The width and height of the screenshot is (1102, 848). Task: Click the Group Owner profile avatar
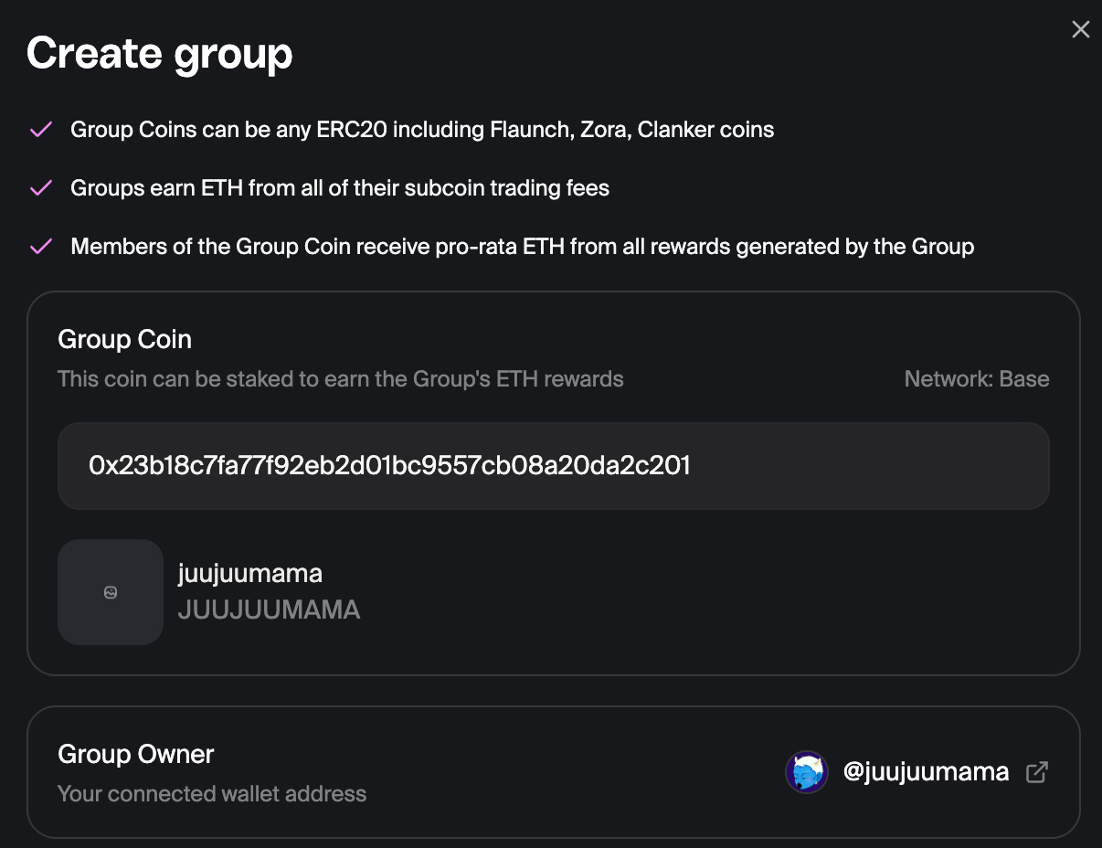806,772
